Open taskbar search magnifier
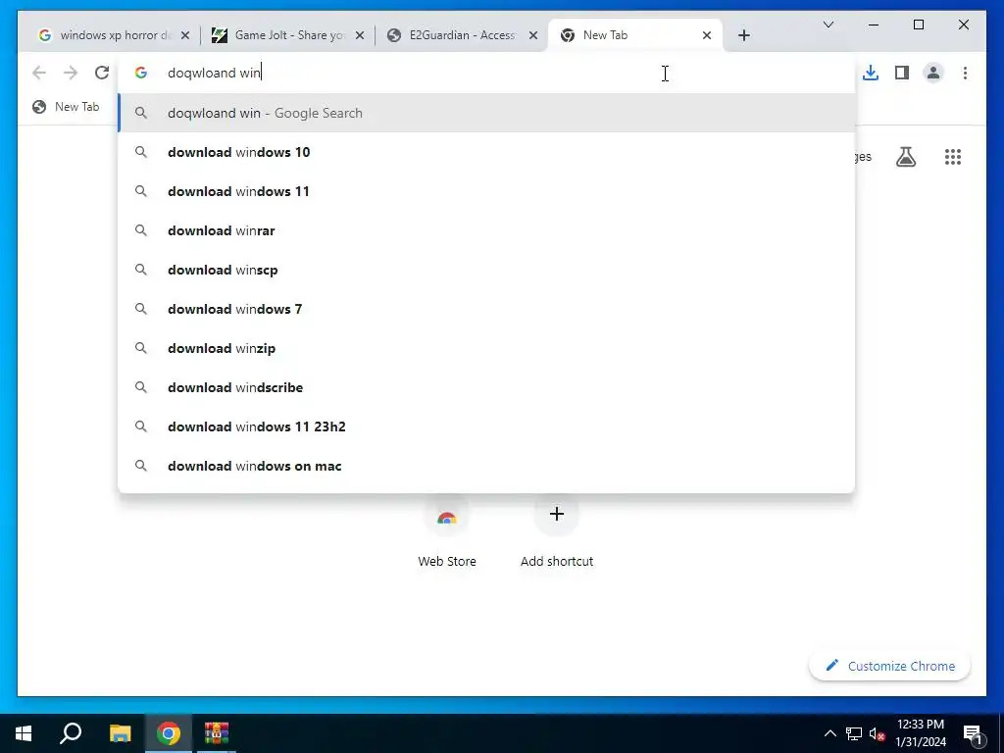Image resolution: width=1004 pixels, height=753 pixels. point(71,733)
